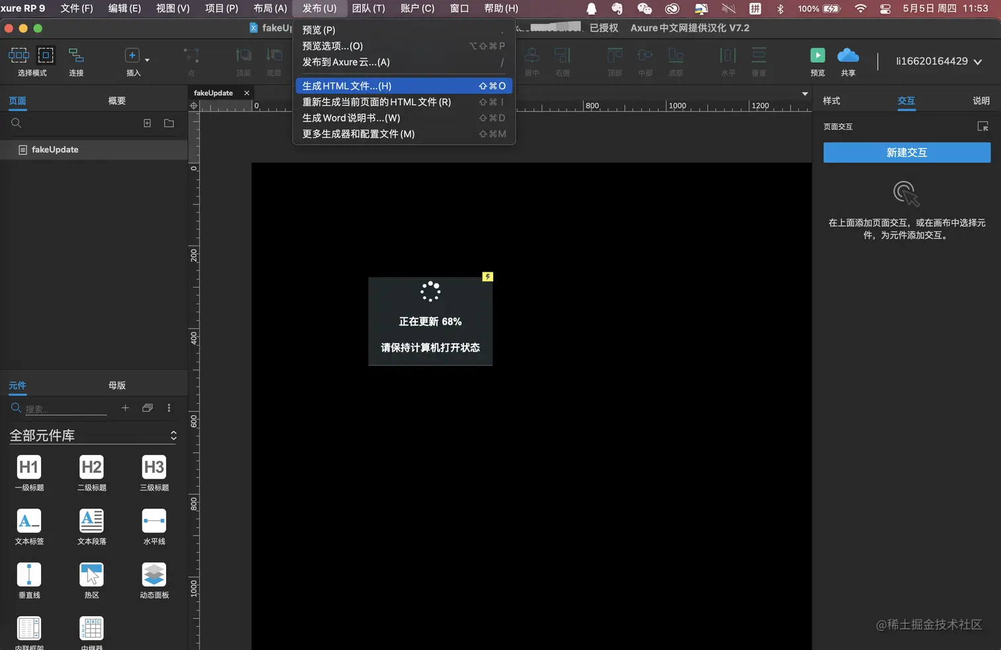The width and height of the screenshot is (1001, 650).
Task: Click the 请保持计算机打开状态 text on canvas
Action: 430,348
